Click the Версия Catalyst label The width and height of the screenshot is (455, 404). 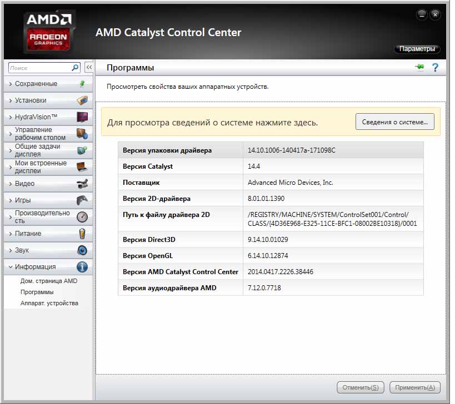(x=148, y=166)
